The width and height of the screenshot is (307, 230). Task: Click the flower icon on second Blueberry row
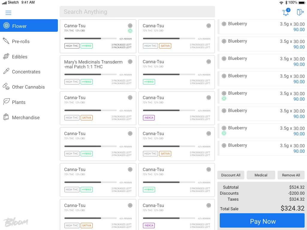(224, 41)
